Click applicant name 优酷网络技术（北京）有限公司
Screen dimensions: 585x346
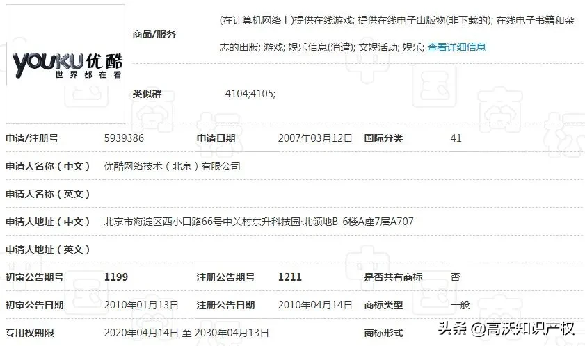coord(172,166)
